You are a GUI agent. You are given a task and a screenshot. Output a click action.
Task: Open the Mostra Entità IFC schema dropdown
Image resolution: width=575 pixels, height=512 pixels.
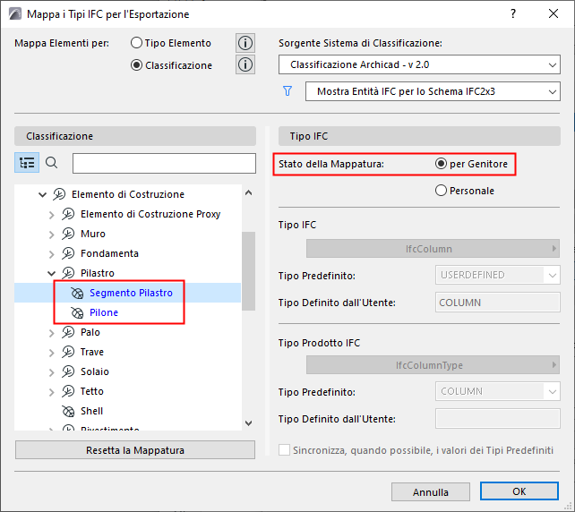[x=433, y=91]
